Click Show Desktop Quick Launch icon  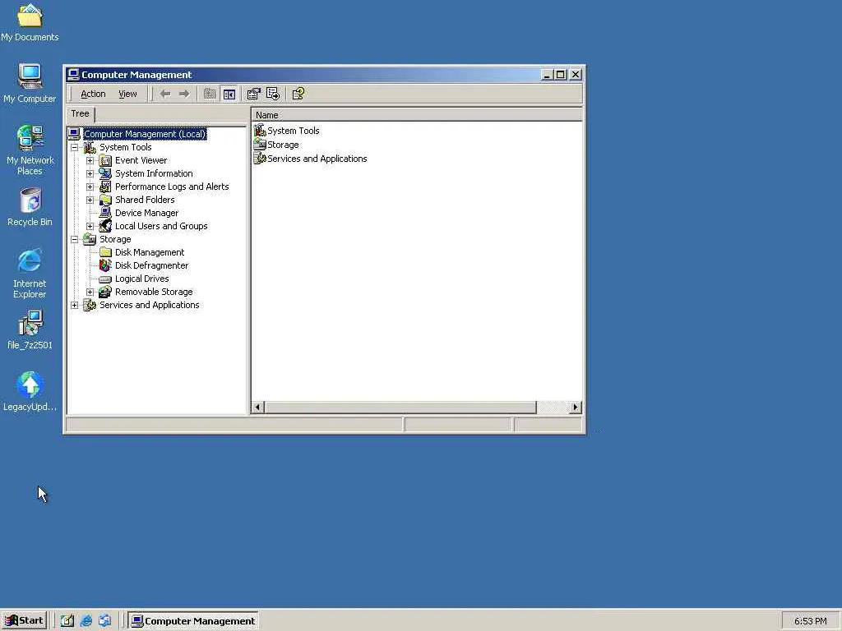click(x=67, y=621)
